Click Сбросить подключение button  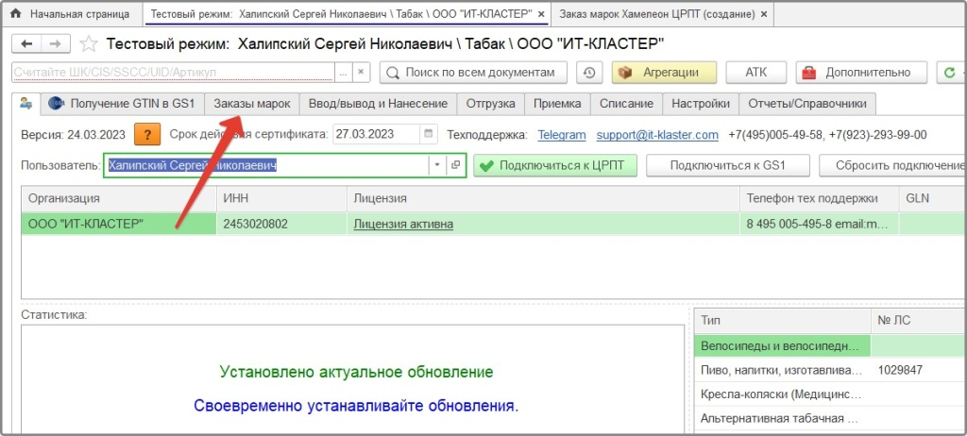(893, 165)
